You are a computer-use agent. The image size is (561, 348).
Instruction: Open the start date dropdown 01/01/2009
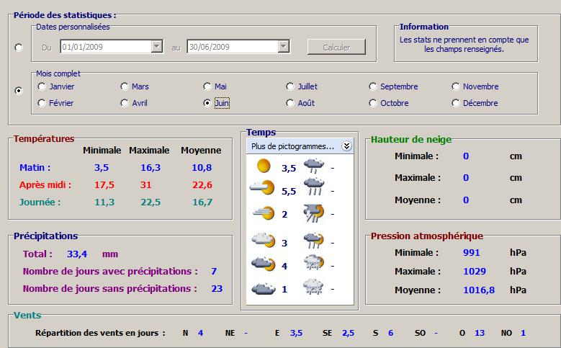[157, 47]
